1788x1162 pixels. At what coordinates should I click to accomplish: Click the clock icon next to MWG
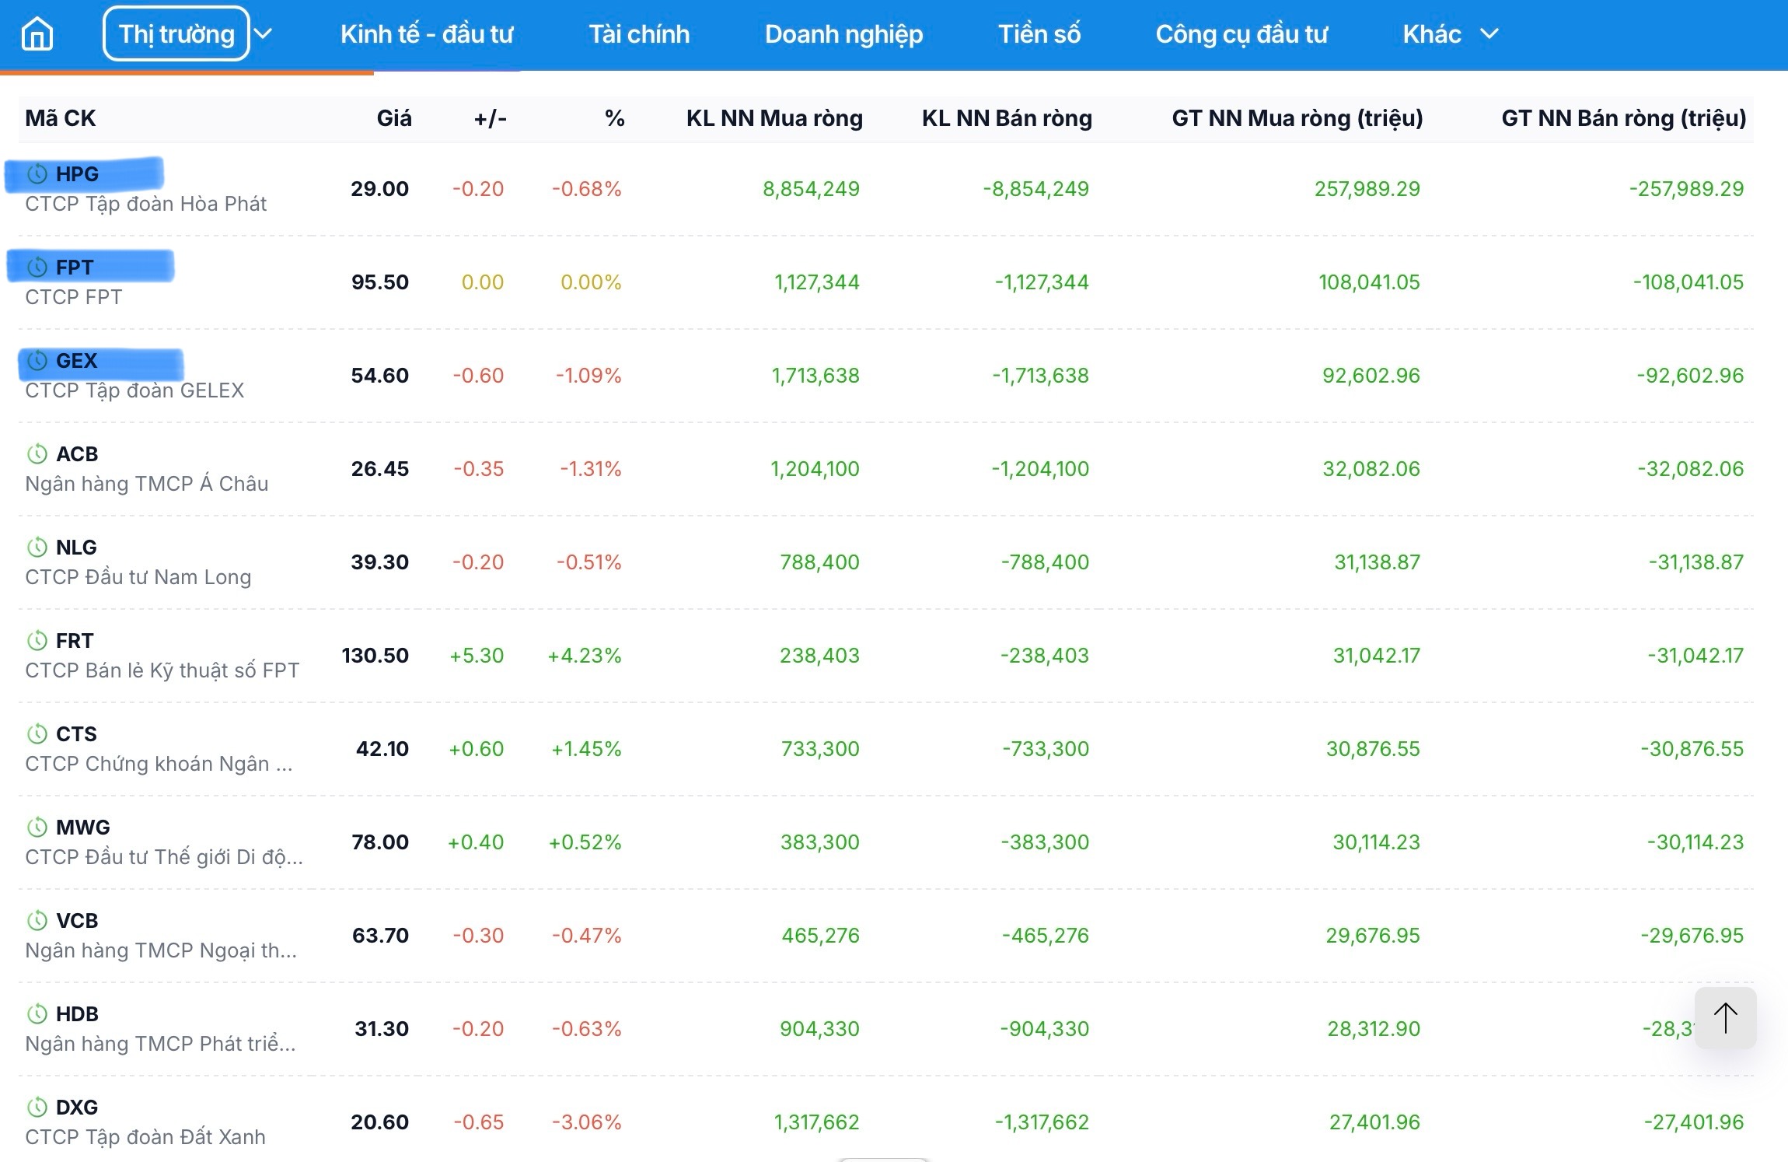pos(37,827)
